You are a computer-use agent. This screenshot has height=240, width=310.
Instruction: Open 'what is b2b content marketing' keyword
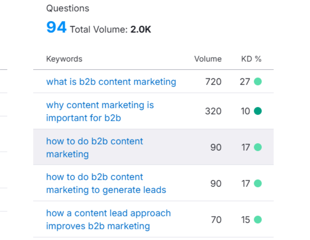click(111, 82)
